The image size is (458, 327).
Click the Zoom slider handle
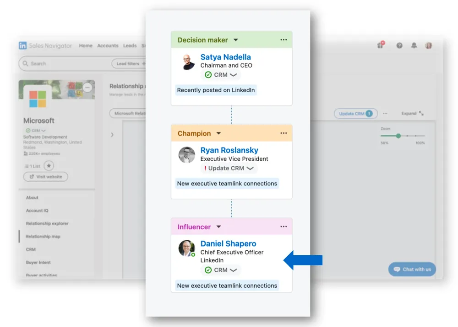(398, 136)
